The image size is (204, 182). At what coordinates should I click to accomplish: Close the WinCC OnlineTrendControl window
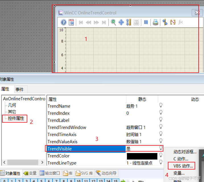point(197,12)
